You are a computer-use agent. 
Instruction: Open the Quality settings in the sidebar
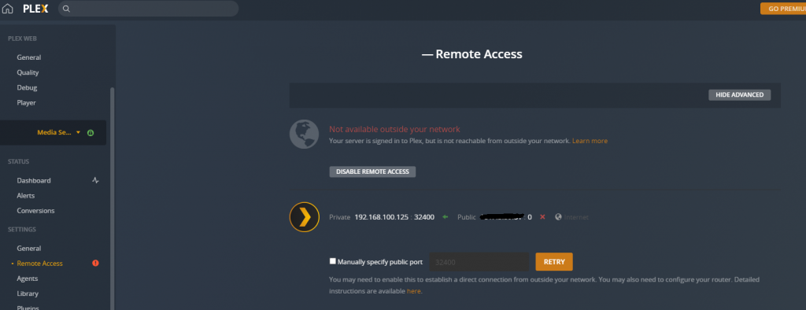pos(28,72)
